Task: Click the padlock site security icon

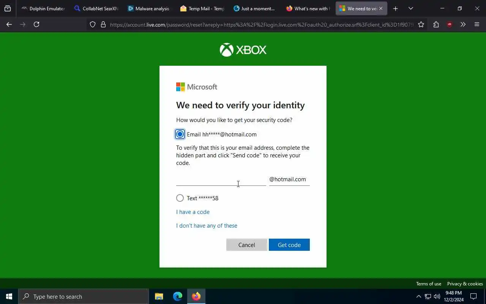Action: (103, 24)
